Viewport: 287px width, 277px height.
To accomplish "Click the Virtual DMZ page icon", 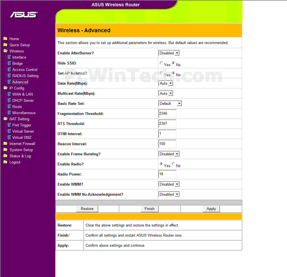I will (9, 137).
